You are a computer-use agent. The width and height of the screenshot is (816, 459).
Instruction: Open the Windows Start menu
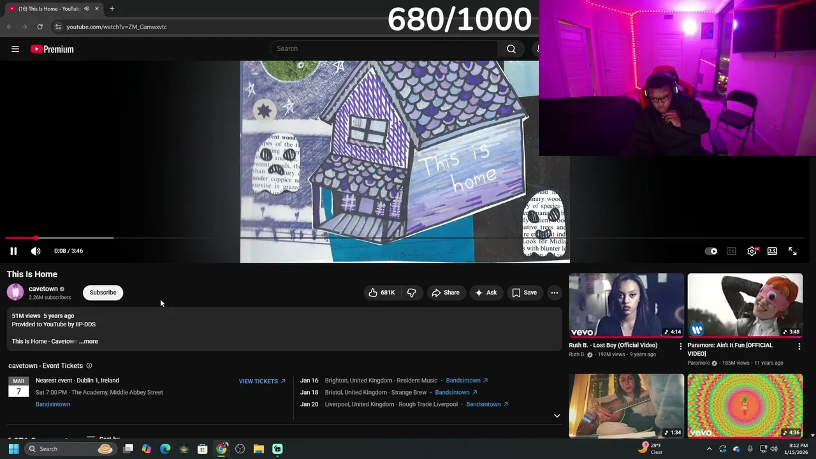(x=13, y=449)
